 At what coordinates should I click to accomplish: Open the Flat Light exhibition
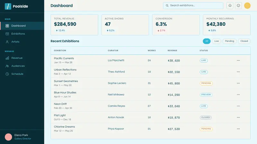[x=60, y=116]
